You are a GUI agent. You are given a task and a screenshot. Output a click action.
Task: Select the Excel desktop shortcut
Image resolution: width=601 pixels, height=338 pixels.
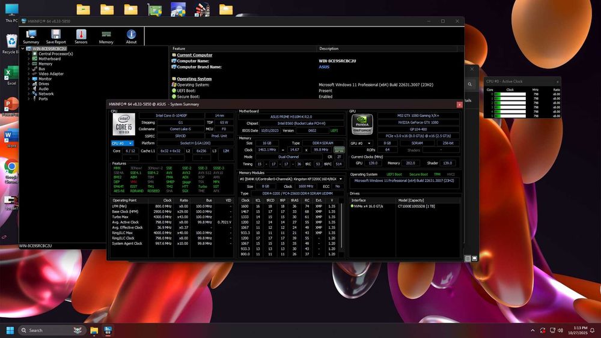11,76
